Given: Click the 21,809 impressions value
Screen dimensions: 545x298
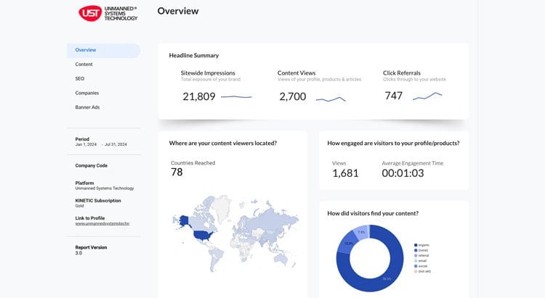Looking at the screenshot, I should 199,96.
